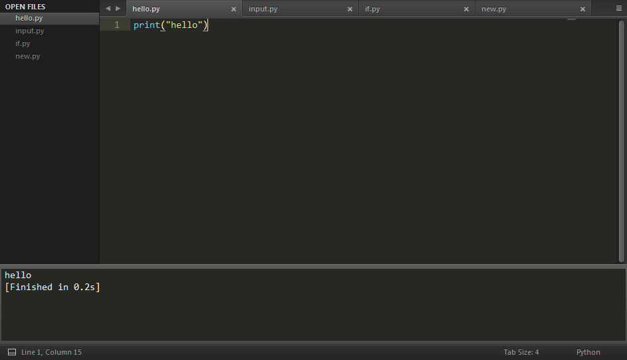This screenshot has width=627, height=360.
Task: Click the previous tab arrow
Action: pos(108,9)
